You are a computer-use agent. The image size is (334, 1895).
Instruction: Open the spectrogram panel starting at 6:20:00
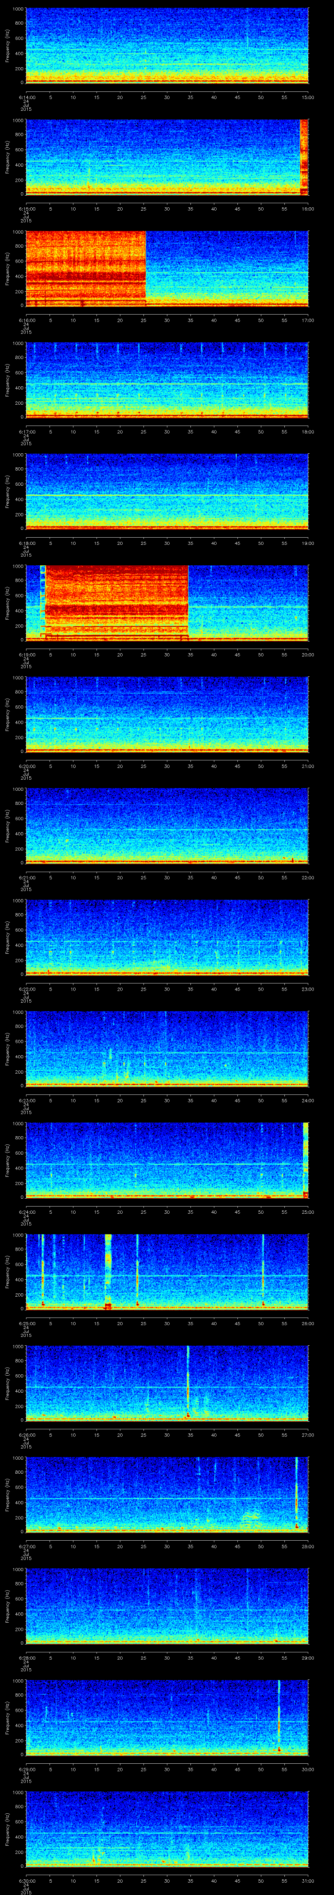click(167, 714)
